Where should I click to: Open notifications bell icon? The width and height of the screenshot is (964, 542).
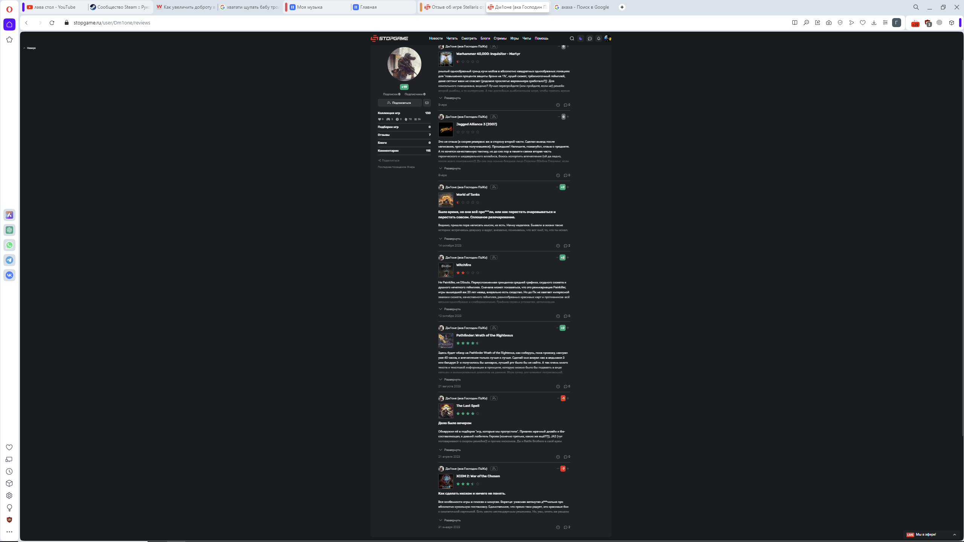[599, 38]
